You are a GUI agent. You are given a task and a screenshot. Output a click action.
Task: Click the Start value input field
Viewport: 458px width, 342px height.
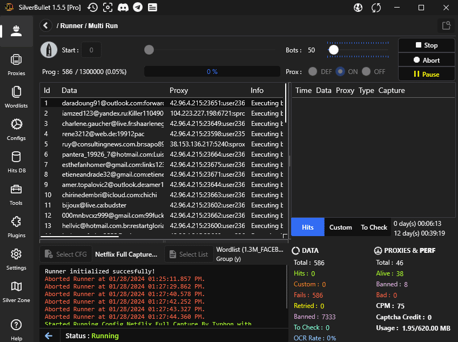click(91, 50)
